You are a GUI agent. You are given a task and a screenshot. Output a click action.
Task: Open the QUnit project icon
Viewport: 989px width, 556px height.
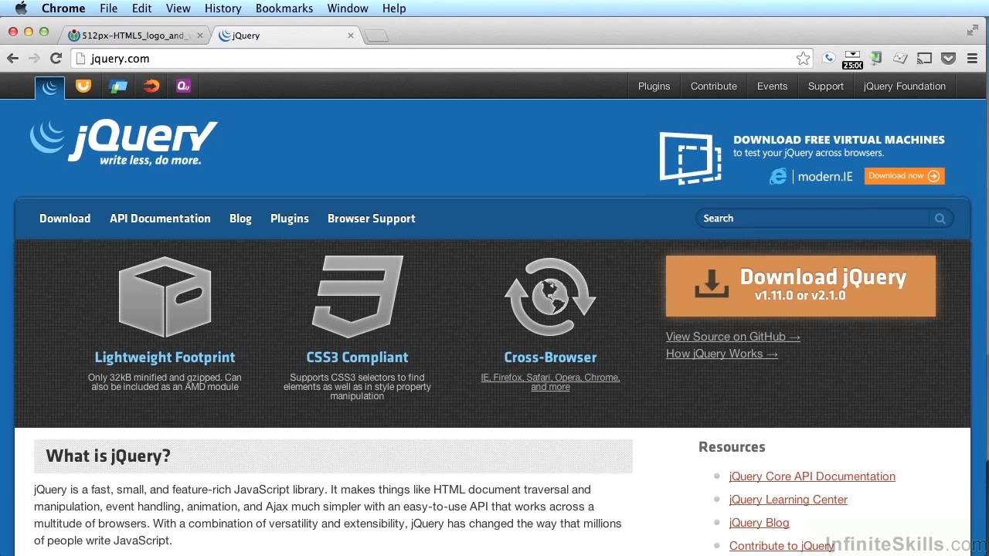point(184,86)
